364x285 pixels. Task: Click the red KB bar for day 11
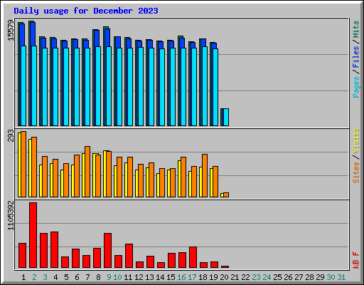[x=129, y=256]
